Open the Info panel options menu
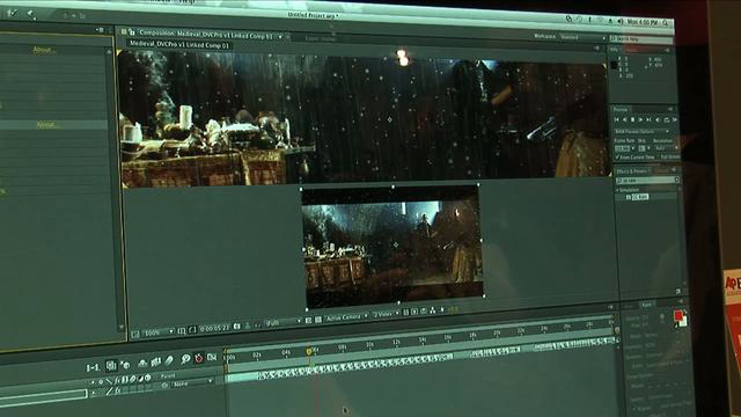Viewport: 741px width, 417px height. tap(667, 50)
